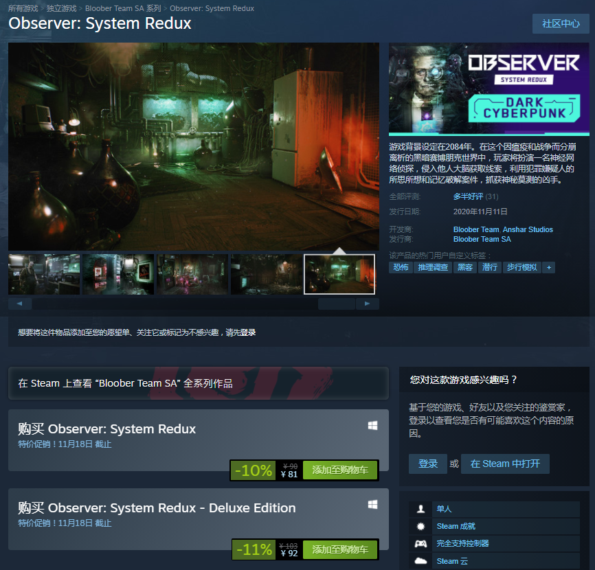Screen dimensions: 595x570
Task: Click standard edition 特价促销 deadline text
Action: tap(65, 444)
